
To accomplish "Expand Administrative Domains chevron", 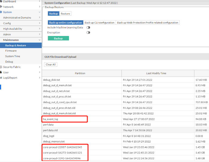I will tap(39, 18).
